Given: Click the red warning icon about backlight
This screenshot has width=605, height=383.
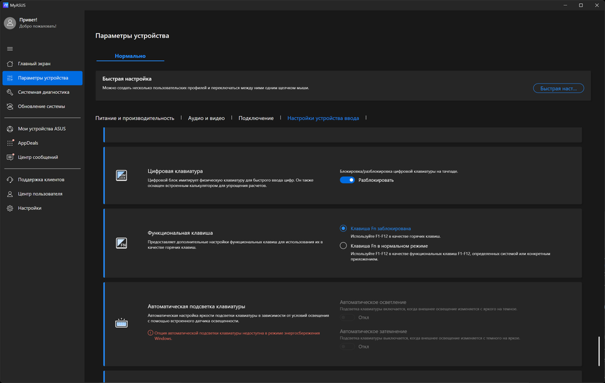Looking at the screenshot, I should click(150, 333).
